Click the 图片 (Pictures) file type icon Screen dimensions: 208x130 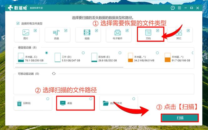click(x=26, y=33)
